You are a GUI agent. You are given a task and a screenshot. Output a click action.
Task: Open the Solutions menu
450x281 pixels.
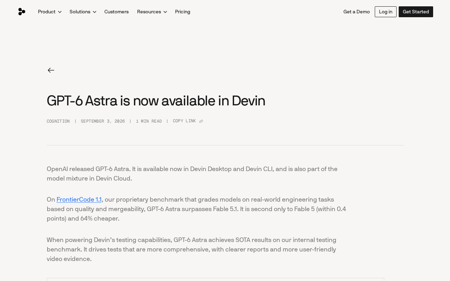83,12
